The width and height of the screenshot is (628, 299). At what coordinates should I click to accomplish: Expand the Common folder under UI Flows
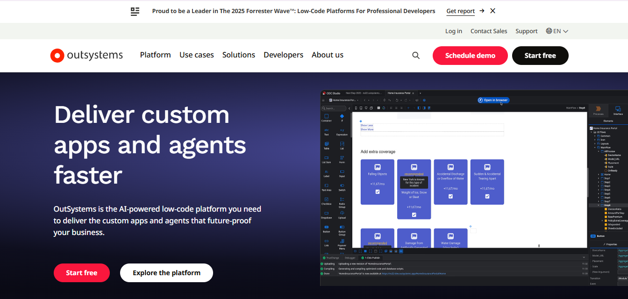coord(595,135)
